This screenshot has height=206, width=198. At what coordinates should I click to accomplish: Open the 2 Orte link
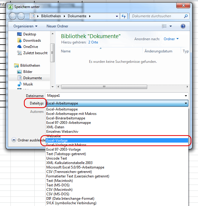93,42
